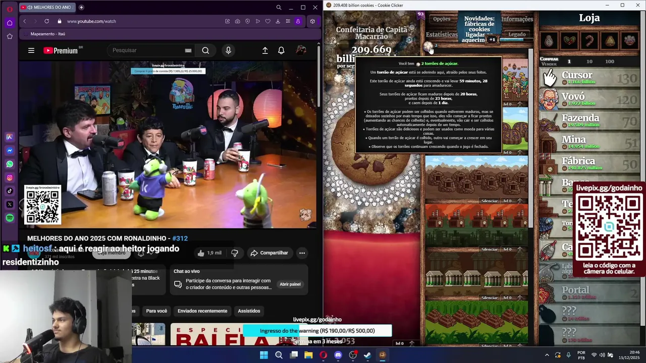Like the video with 1,9 mil
This screenshot has height=363, width=646.
[209, 253]
